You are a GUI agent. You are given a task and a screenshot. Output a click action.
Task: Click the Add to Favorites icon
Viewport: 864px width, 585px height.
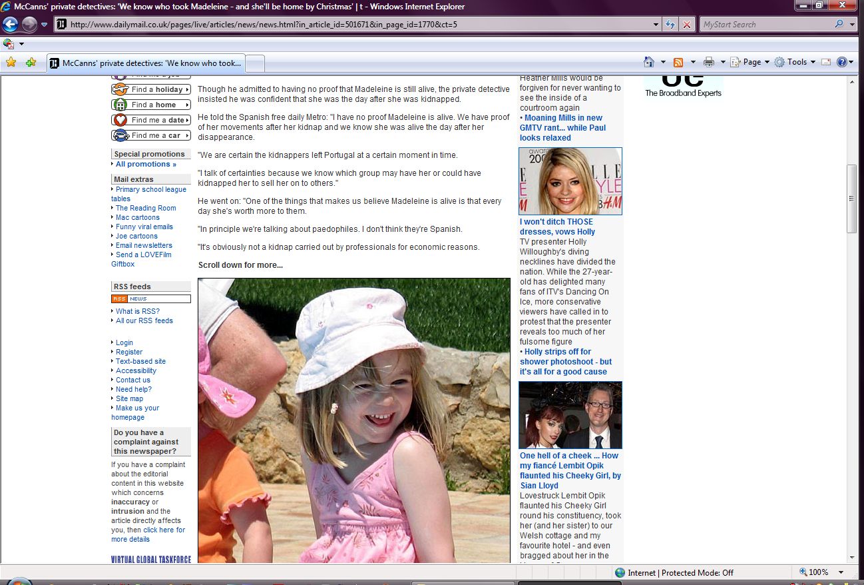(x=31, y=62)
